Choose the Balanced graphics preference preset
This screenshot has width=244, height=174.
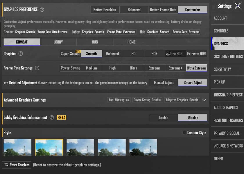click(x=134, y=10)
